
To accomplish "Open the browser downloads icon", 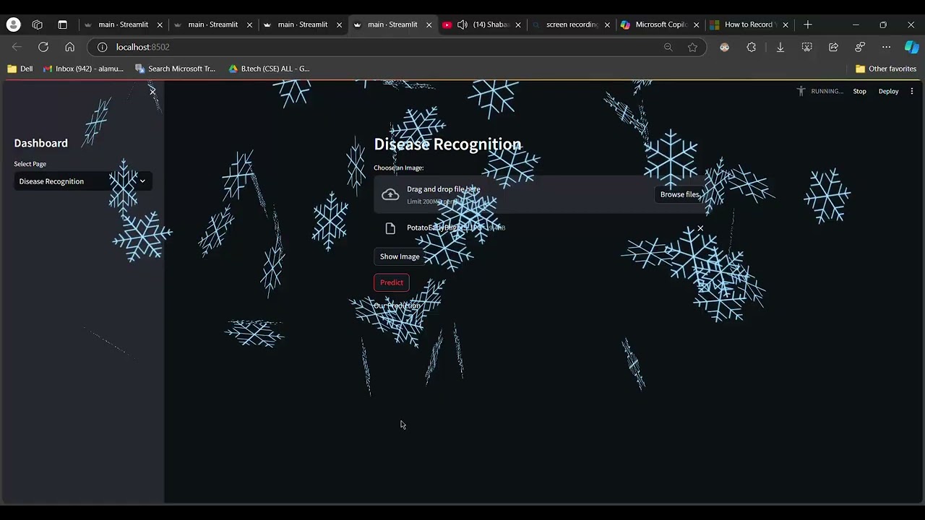I will point(780,47).
